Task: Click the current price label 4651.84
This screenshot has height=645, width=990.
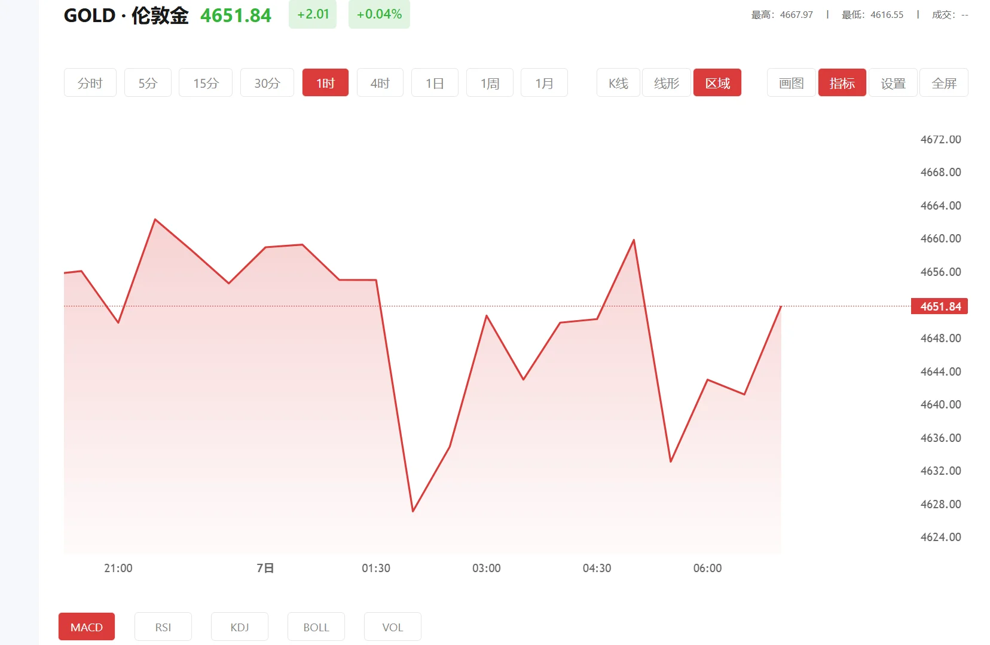Action: (939, 306)
